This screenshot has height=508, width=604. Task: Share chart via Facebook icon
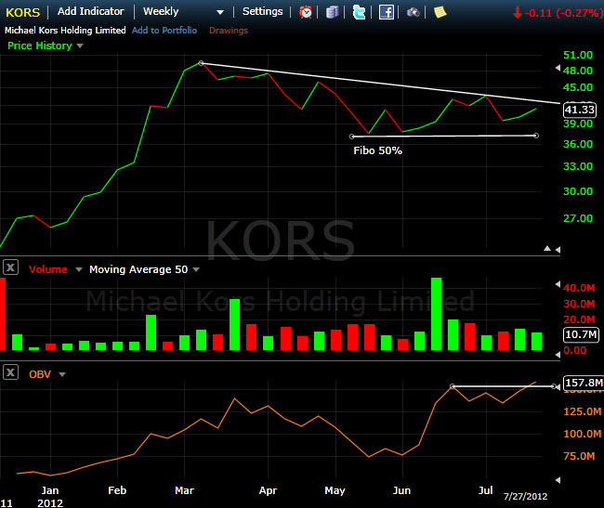[x=386, y=12]
